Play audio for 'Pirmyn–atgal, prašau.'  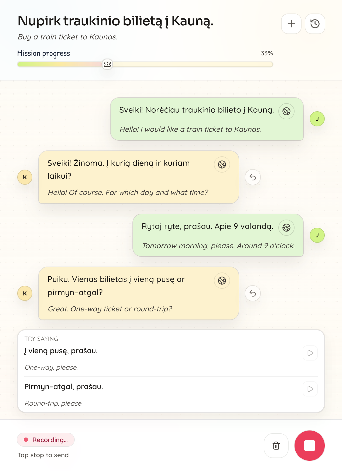tap(310, 389)
